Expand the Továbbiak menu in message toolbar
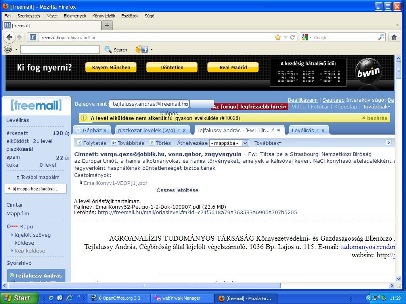Image resolution: width=406 pixels, height=304 pixels. click(x=268, y=143)
